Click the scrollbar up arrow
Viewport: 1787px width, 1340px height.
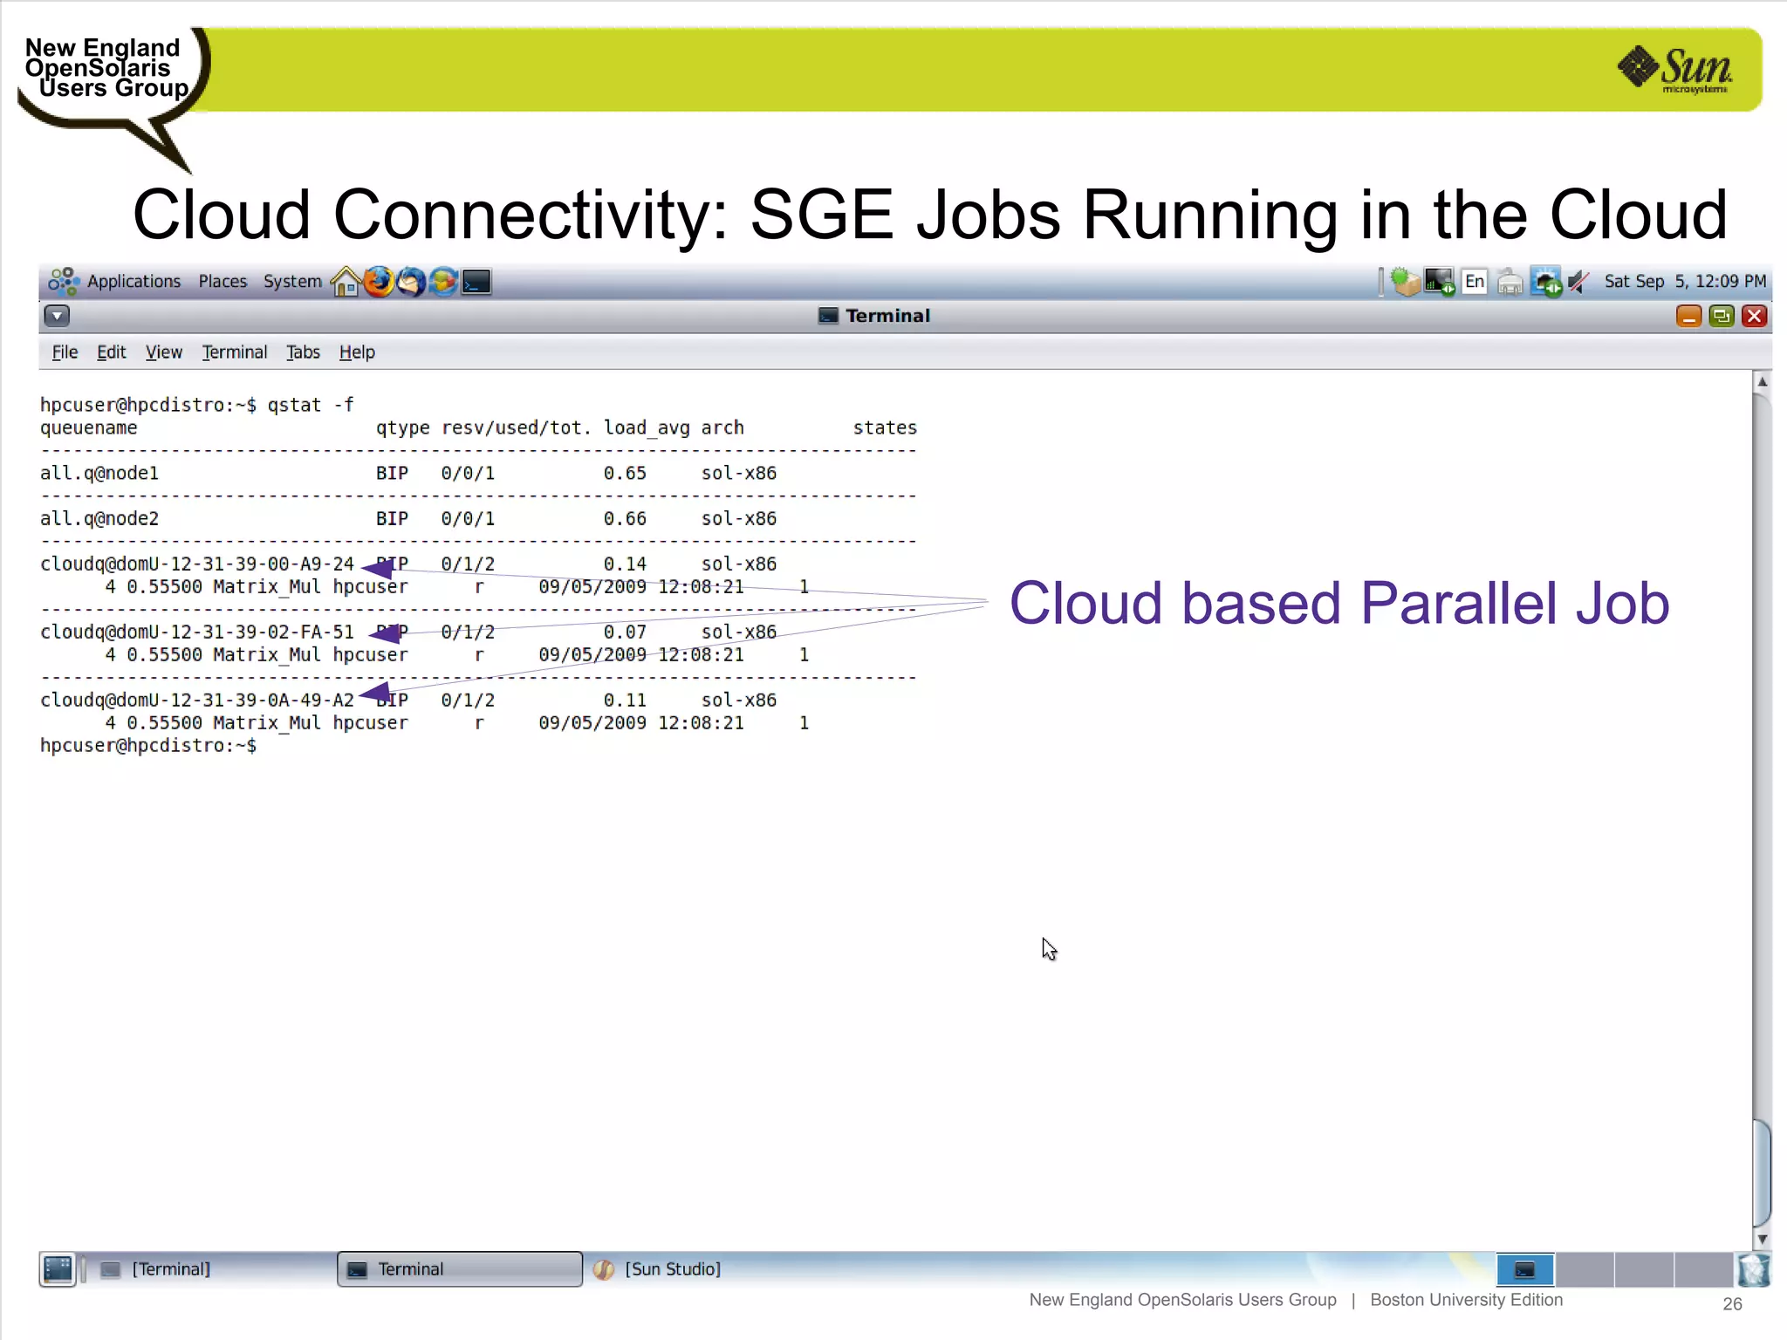(1762, 381)
